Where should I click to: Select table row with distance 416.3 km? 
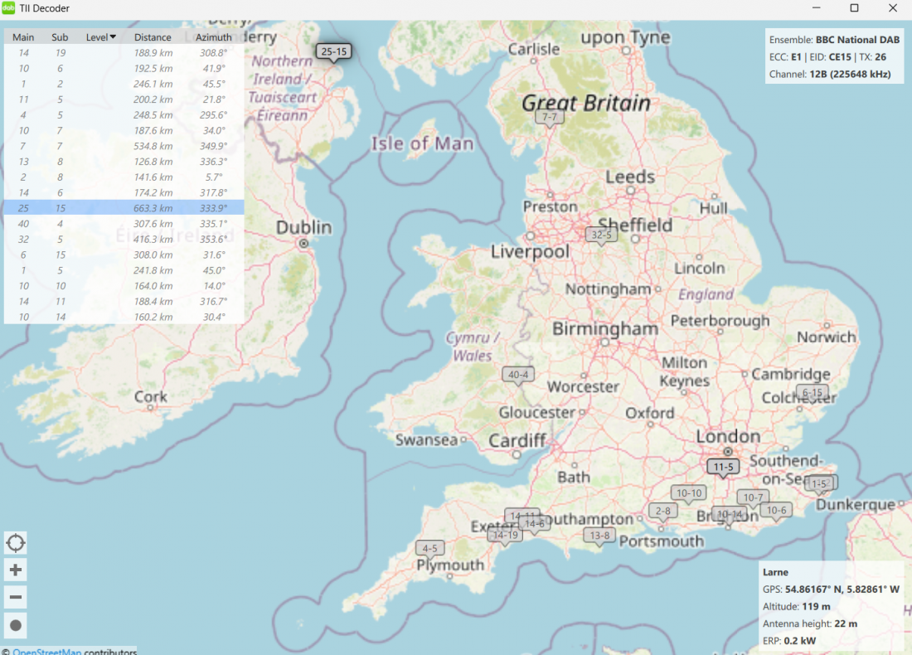pyautogui.click(x=124, y=240)
